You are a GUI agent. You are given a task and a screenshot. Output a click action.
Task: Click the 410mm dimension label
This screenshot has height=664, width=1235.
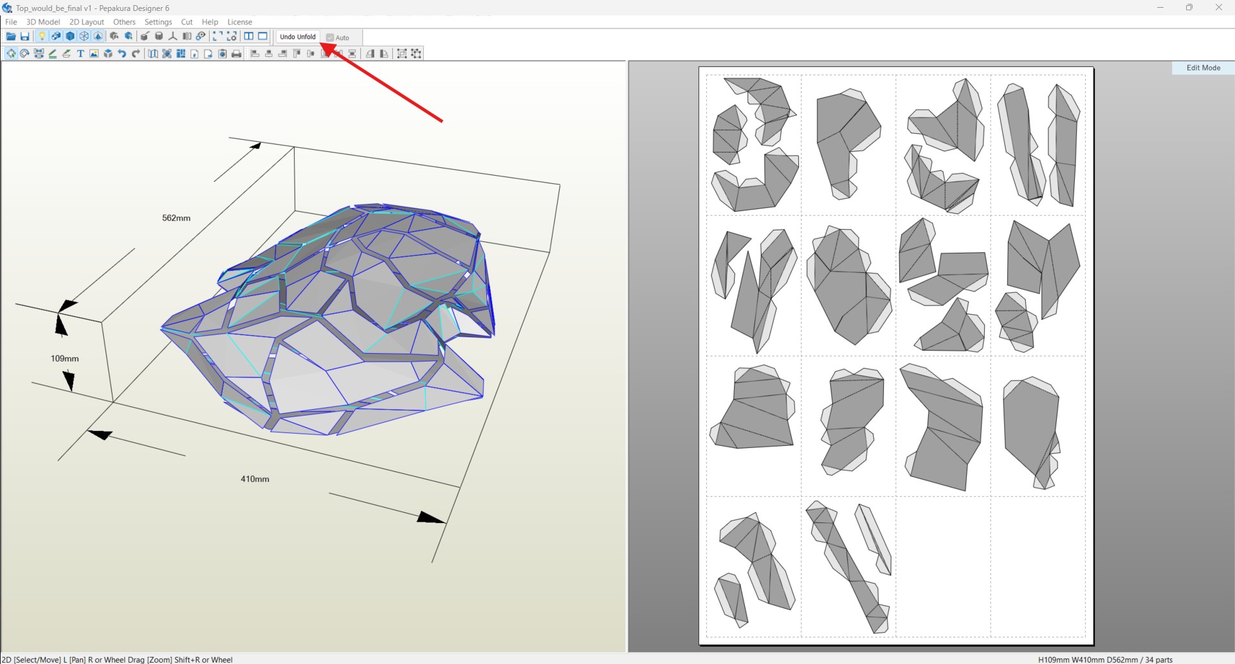pyautogui.click(x=255, y=479)
